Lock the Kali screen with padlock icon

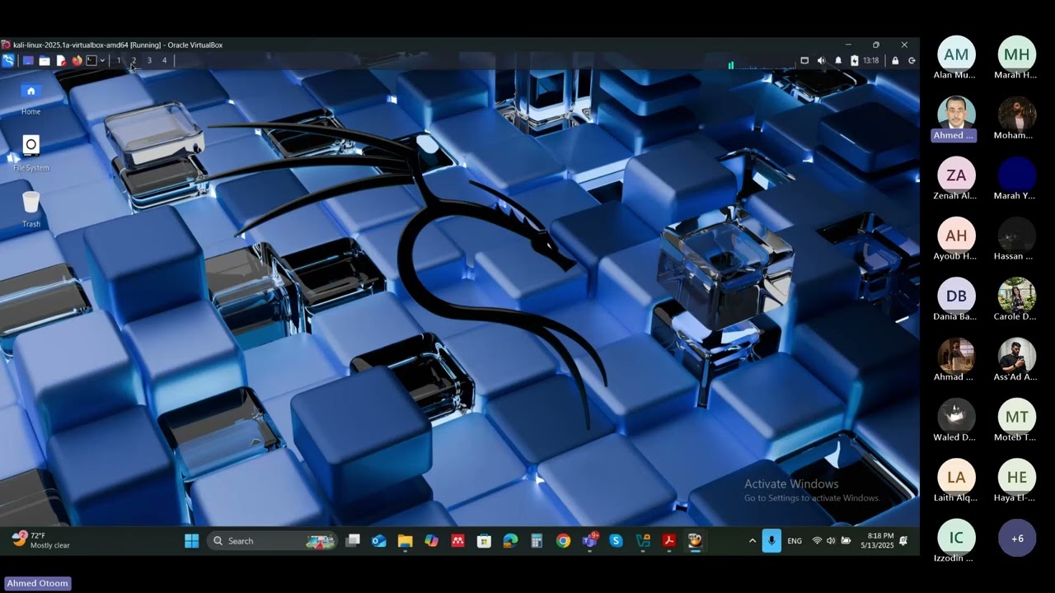(895, 60)
